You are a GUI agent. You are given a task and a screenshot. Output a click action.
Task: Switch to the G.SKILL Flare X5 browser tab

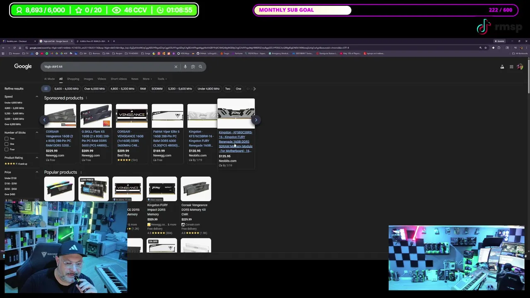click(x=93, y=41)
